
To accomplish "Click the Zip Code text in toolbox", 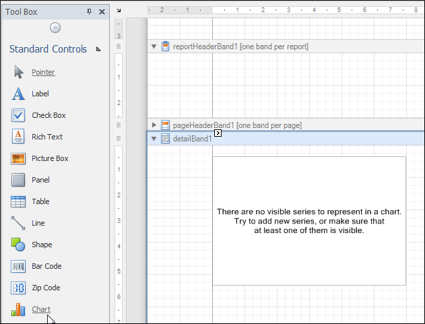I will pos(46,288).
